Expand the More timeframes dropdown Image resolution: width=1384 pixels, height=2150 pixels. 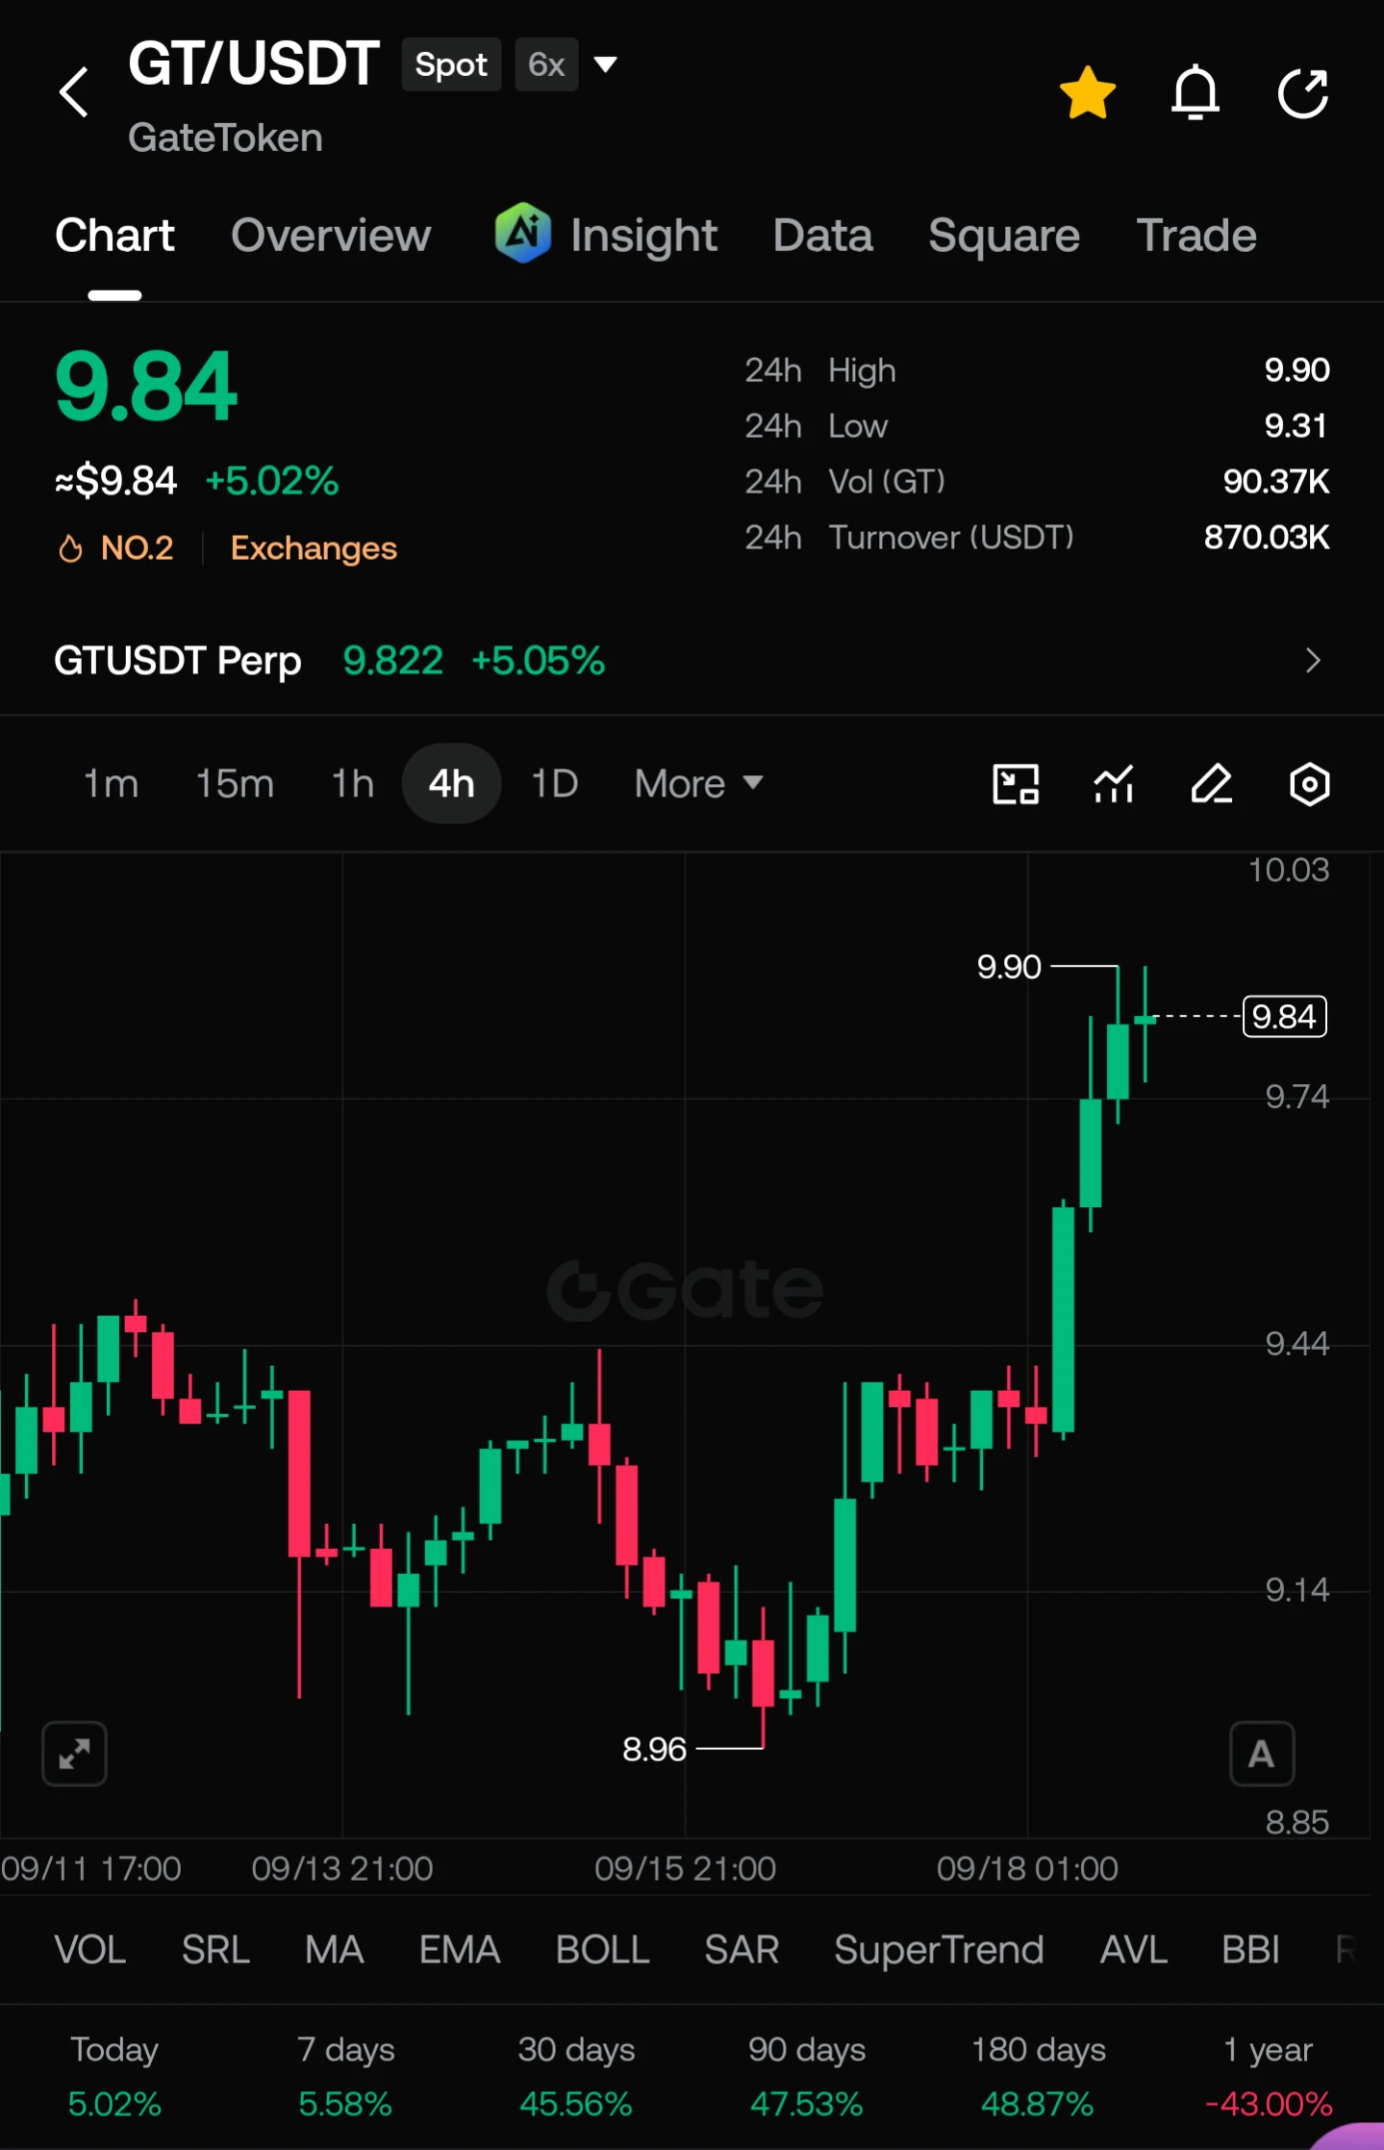[x=698, y=784]
